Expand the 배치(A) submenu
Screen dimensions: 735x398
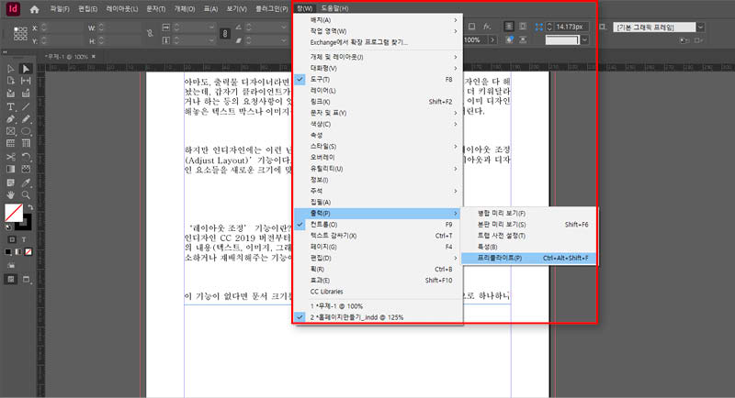pyautogui.click(x=378, y=20)
